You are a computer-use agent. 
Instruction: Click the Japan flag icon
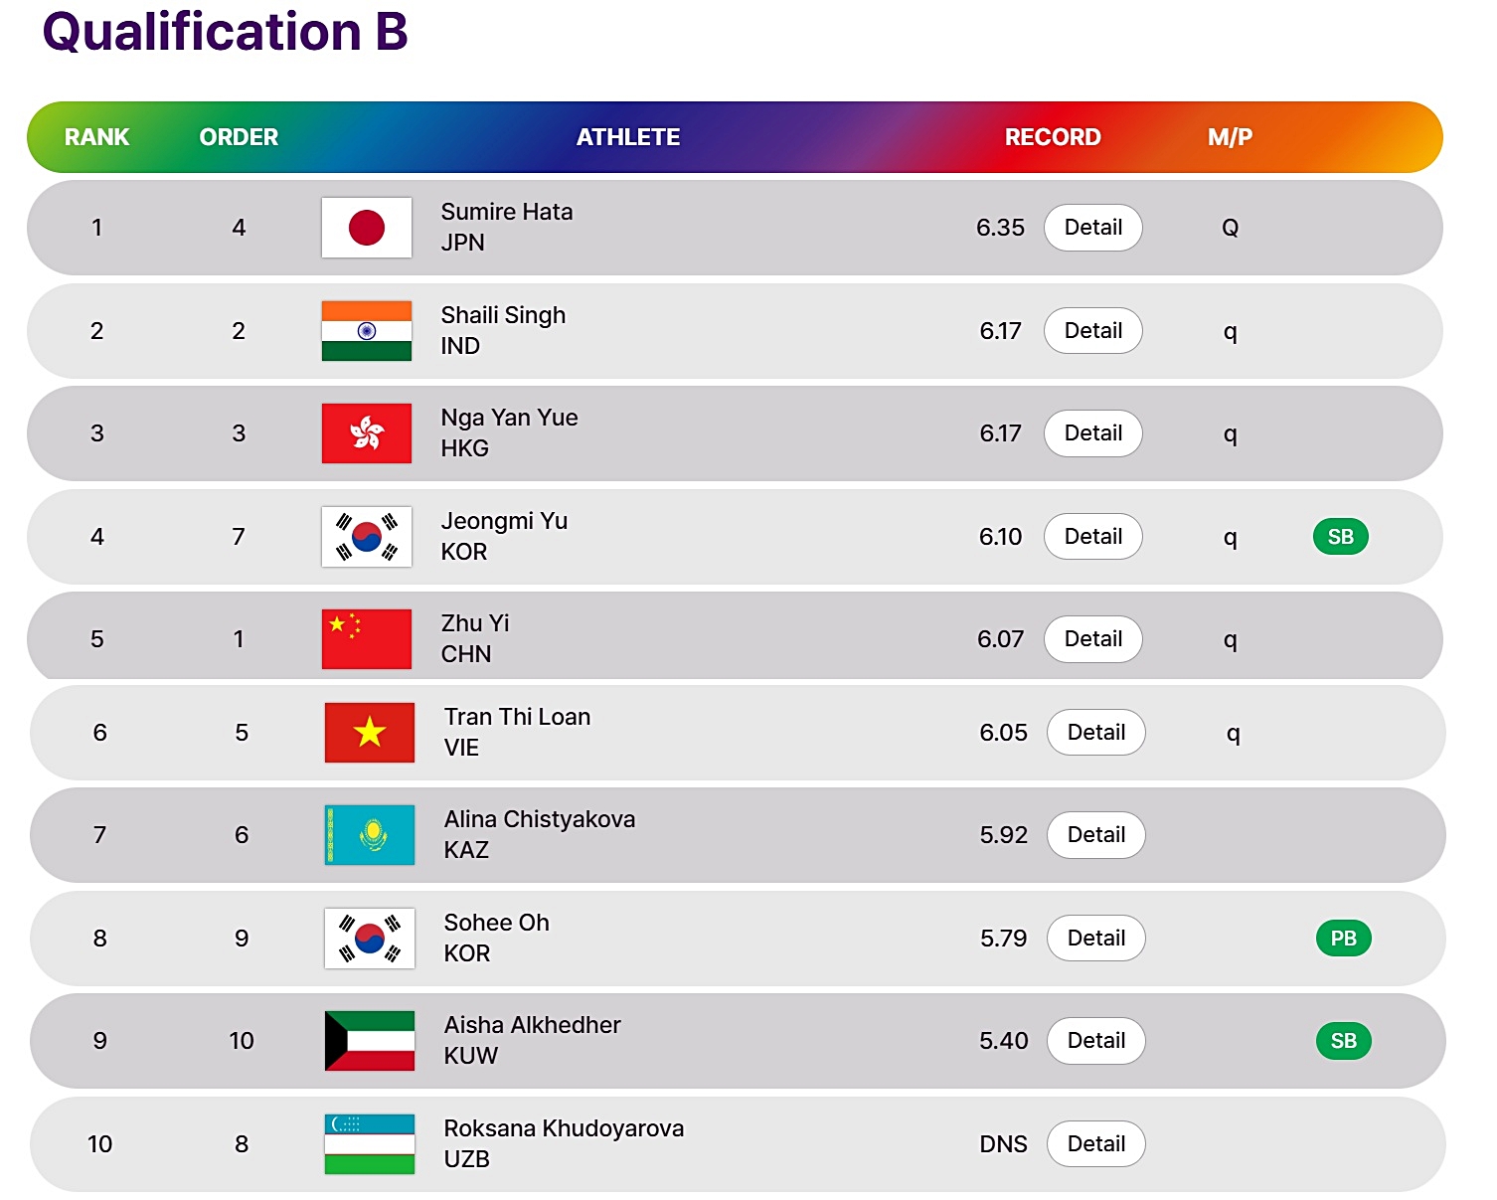click(x=367, y=228)
